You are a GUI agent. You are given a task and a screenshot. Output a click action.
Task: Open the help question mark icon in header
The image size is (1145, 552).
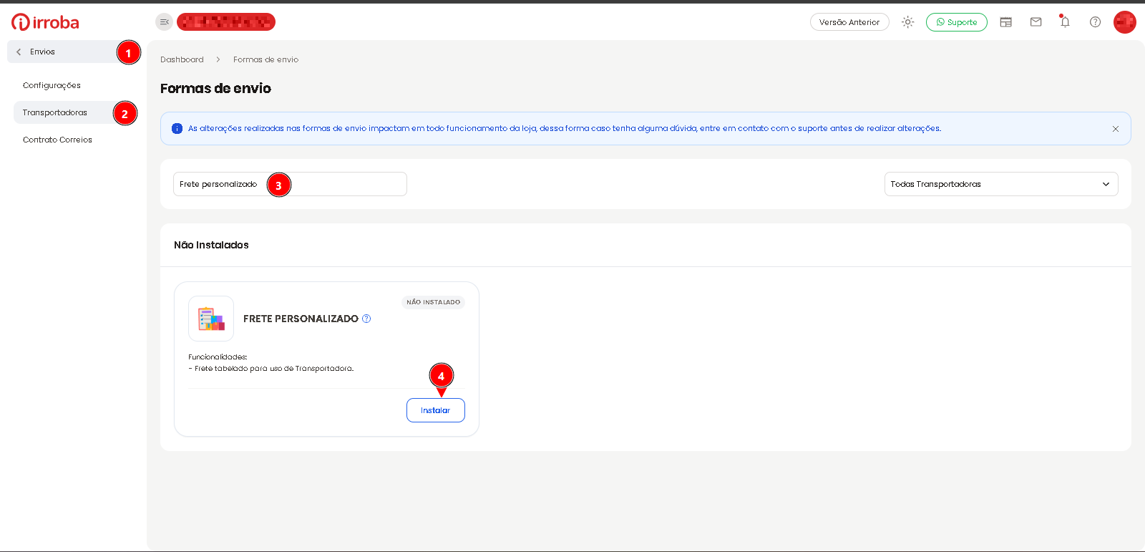click(1095, 22)
